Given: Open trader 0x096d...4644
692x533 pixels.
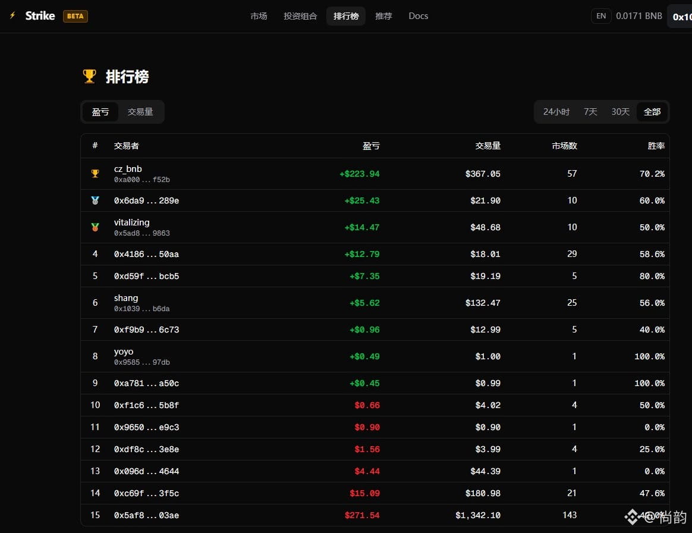Looking at the screenshot, I should tap(146, 471).
